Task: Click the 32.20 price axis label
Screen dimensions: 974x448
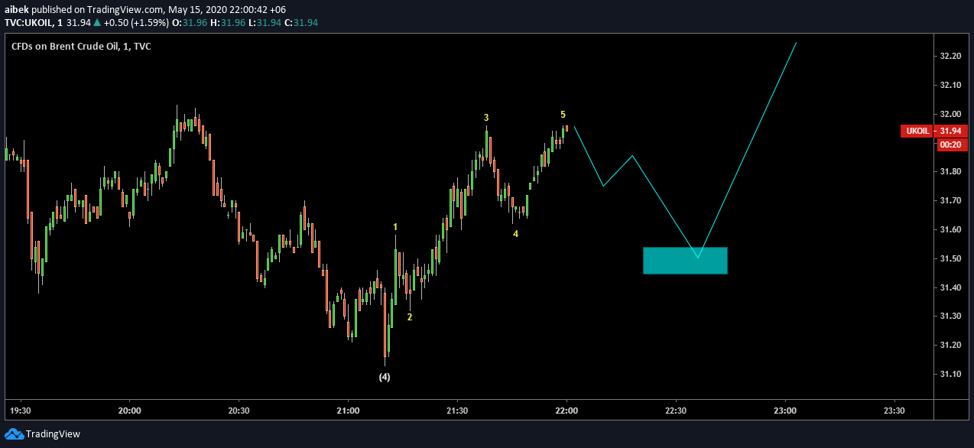Action: coord(951,56)
